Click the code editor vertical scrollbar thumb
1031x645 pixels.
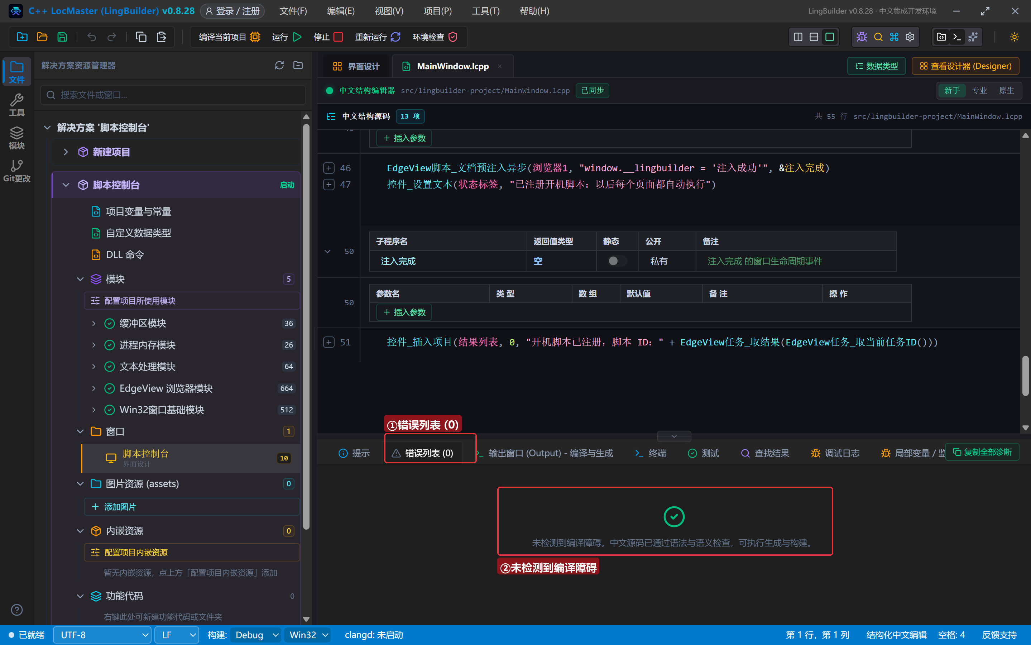(x=1026, y=376)
